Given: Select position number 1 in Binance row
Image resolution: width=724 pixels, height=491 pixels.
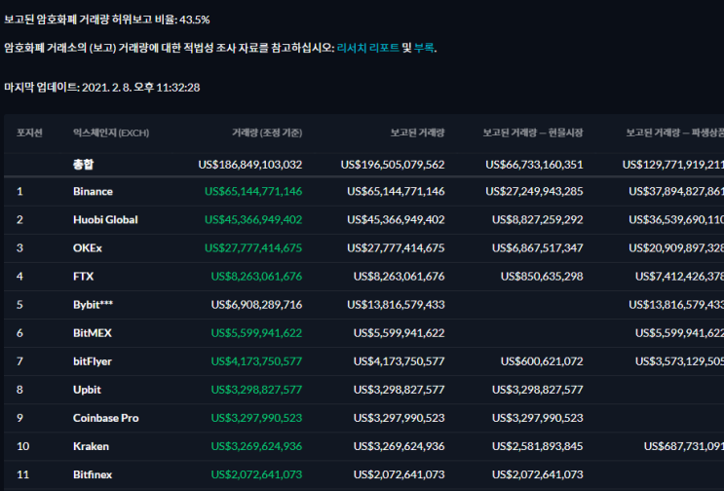Looking at the screenshot, I should click(19, 192).
